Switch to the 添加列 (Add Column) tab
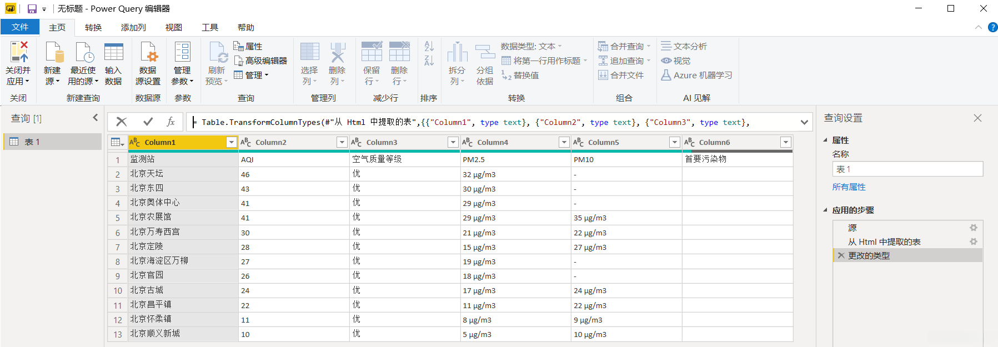 pyautogui.click(x=133, y=27)
